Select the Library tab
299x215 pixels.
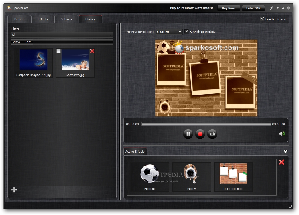pyautogui.click(x=90, y=19)
